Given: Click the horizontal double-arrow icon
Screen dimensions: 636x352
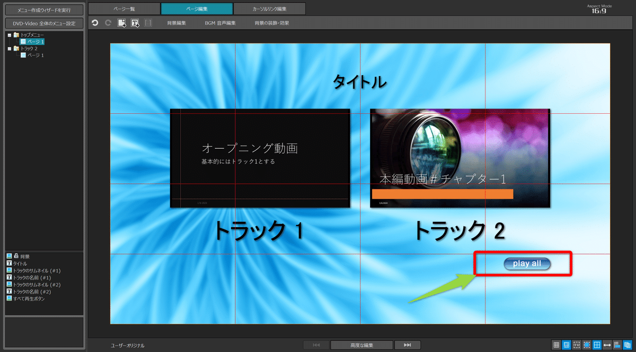Looking at the screenshot, I should [607, 345].
